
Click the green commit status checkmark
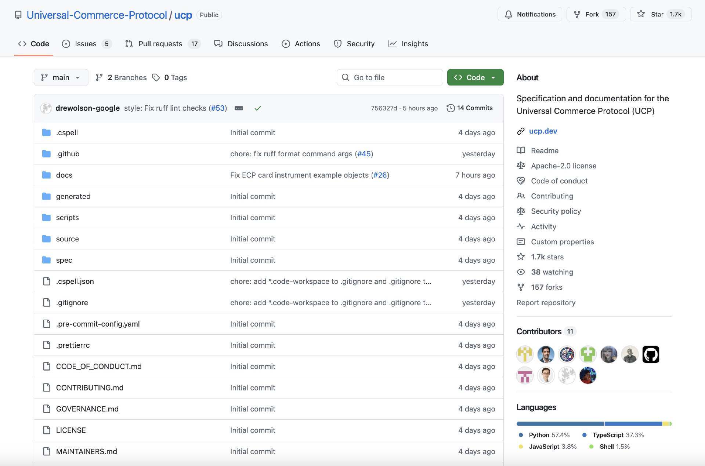pyautogui.click(x=257, y=108)
